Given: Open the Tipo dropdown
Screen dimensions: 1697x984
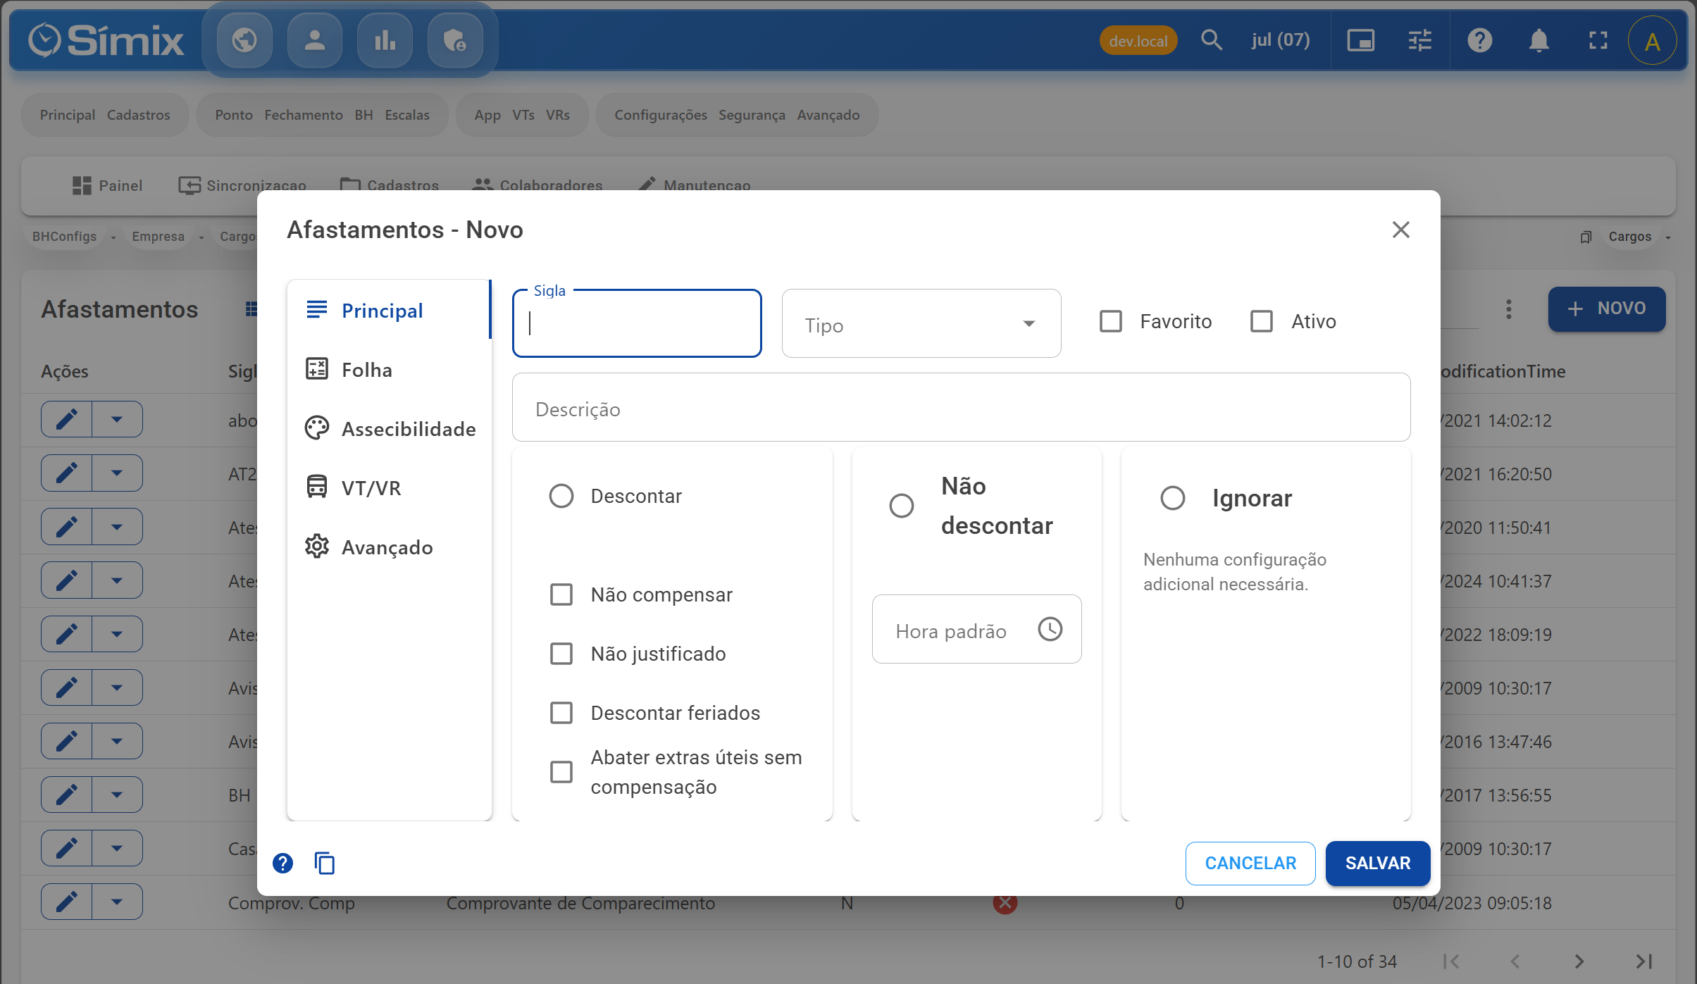Looking at the screenshot, I should tap(921, 324).
